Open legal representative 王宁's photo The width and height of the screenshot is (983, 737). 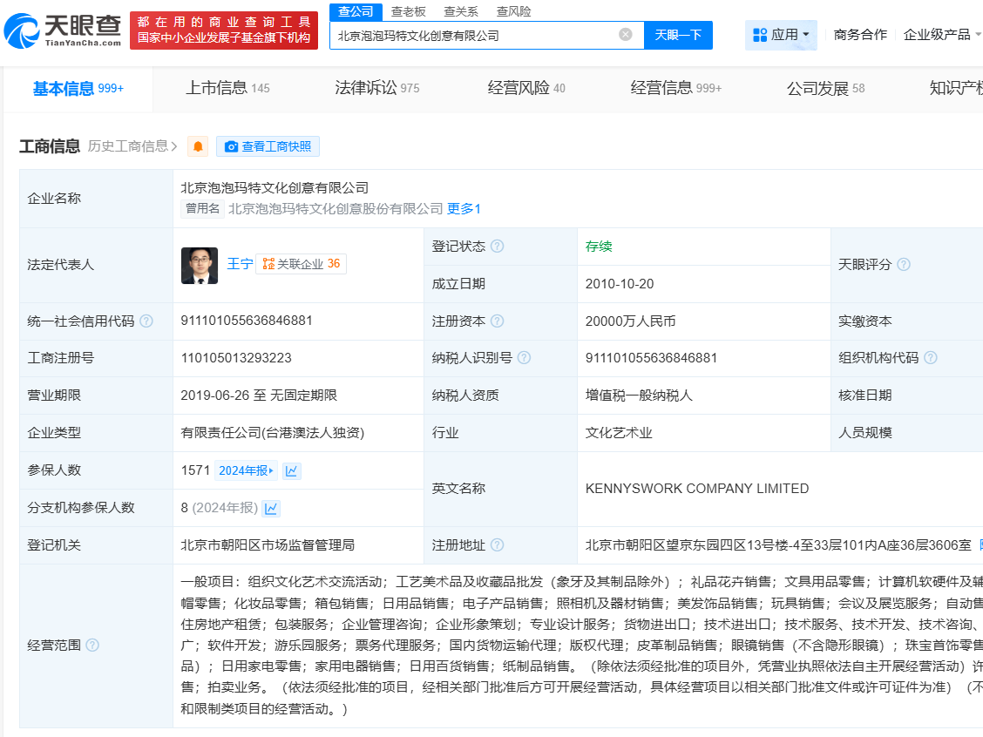[200, 265]
